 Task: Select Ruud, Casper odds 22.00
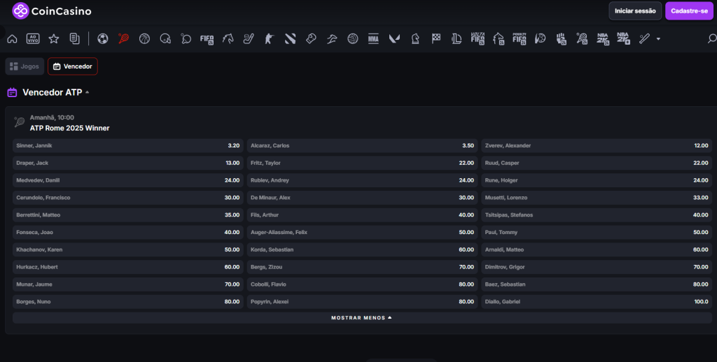pos(597,163)
